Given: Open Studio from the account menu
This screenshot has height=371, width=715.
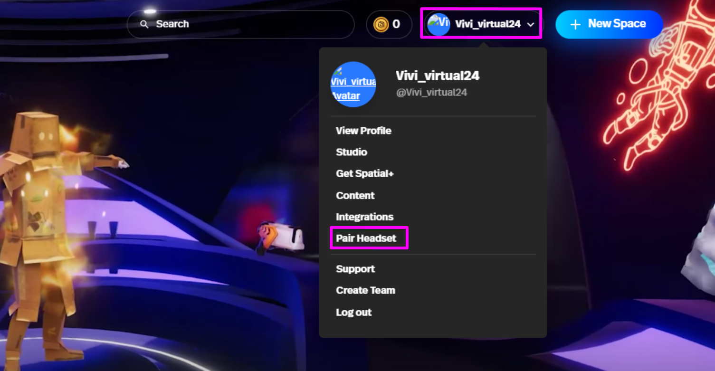Looking at the screenshot, I should pos(352,152).
